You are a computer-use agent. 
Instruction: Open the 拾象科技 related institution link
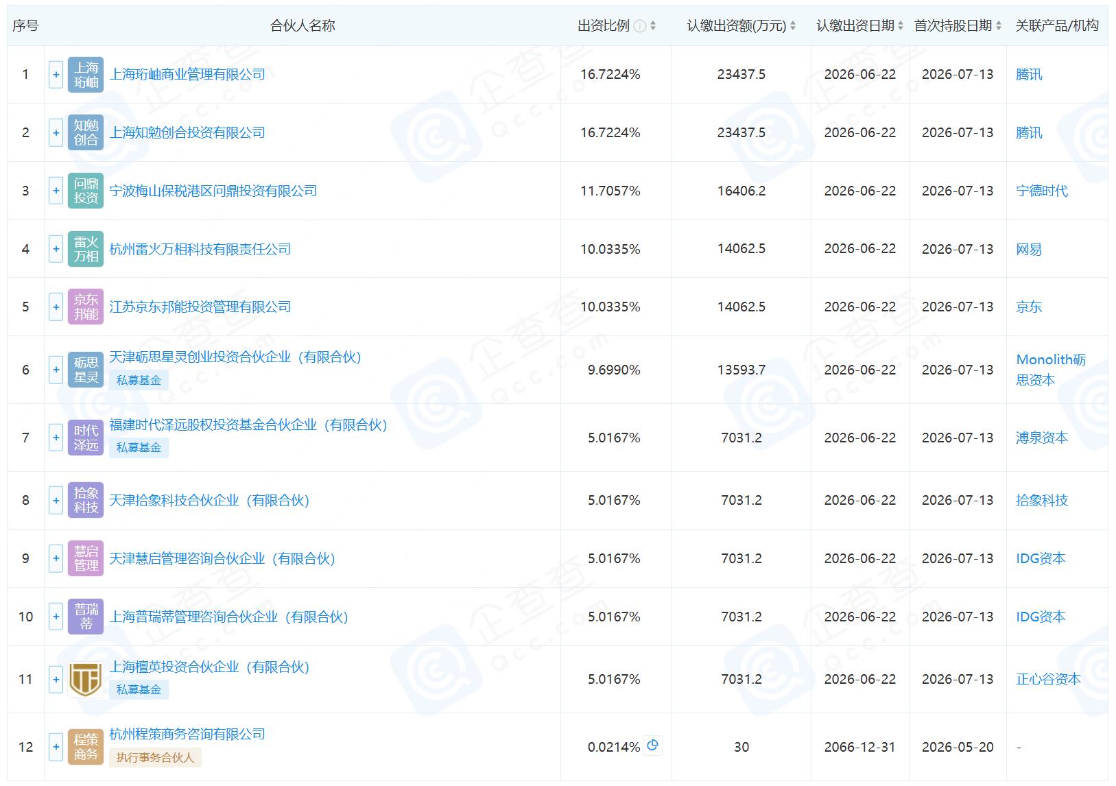(x=1042, y=500)
